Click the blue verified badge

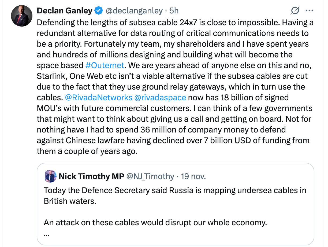(x=99, y=11)
